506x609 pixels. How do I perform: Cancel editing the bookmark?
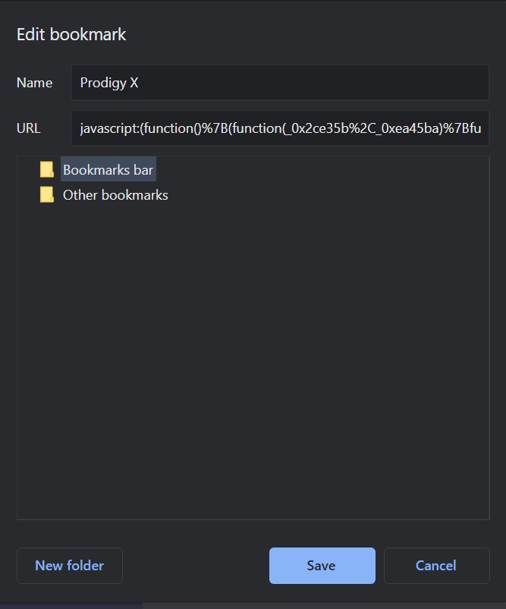436,566
